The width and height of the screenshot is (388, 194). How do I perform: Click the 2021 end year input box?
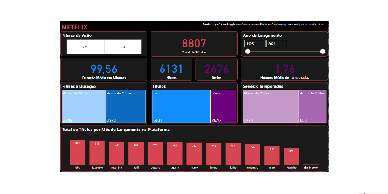pyautogui.click(x=276, y=43)
